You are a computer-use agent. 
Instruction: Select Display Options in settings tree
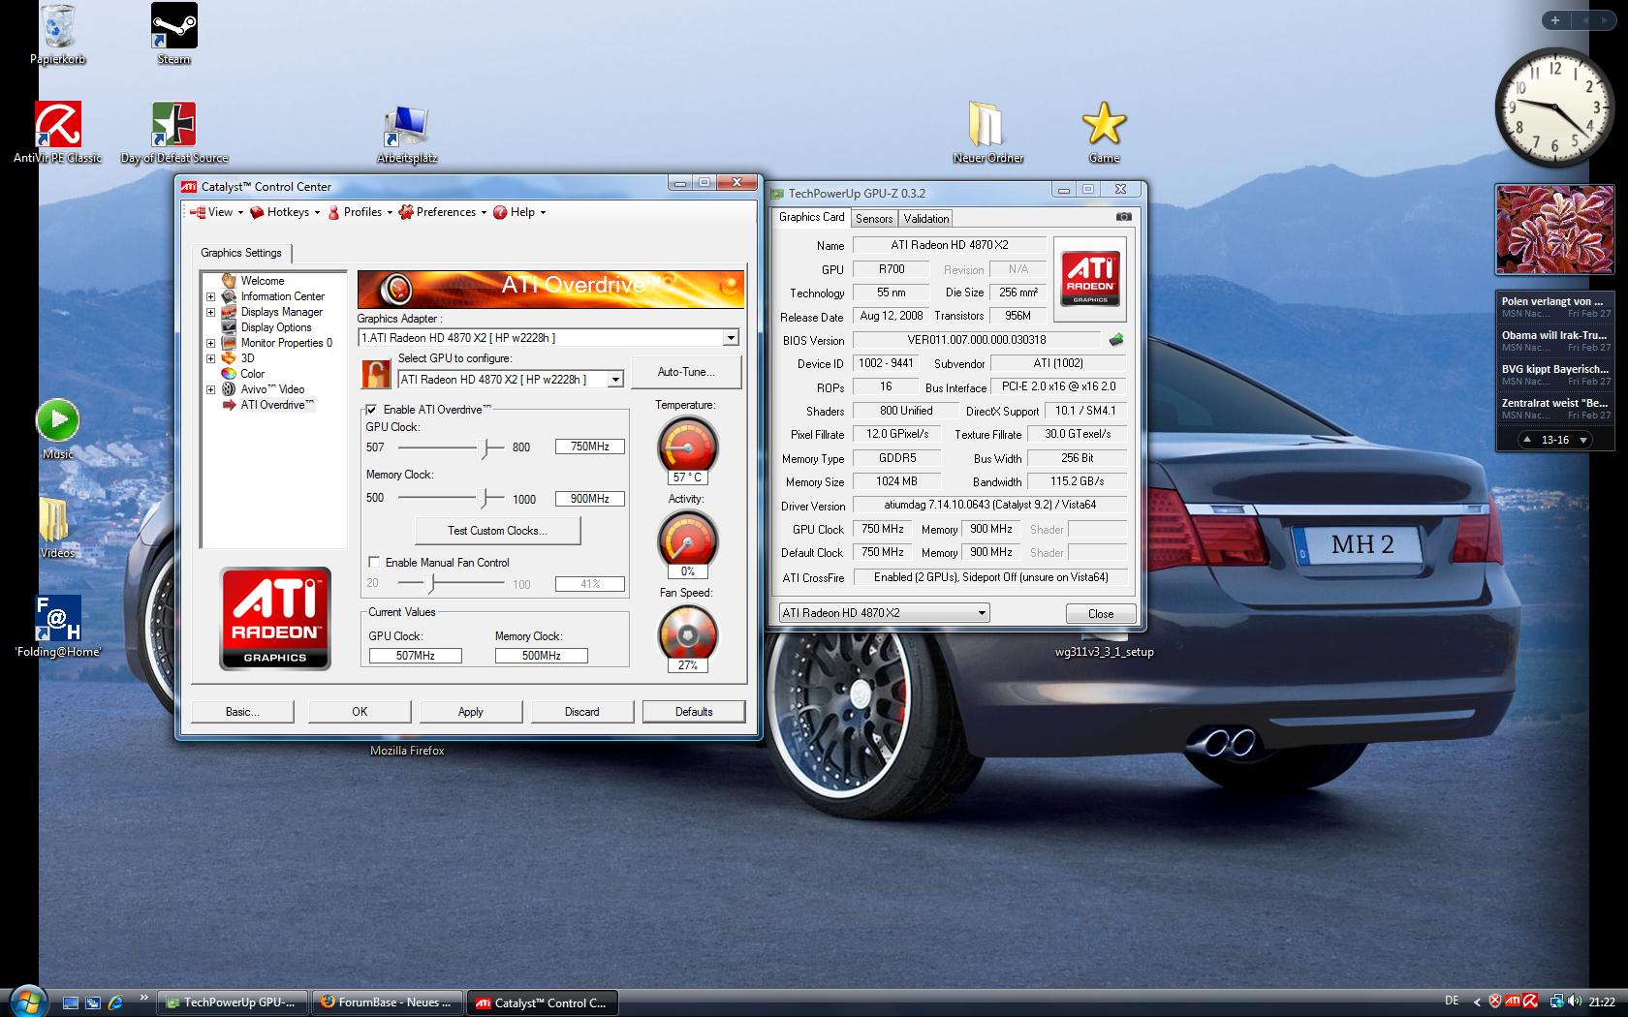click(x=276, y=327)
